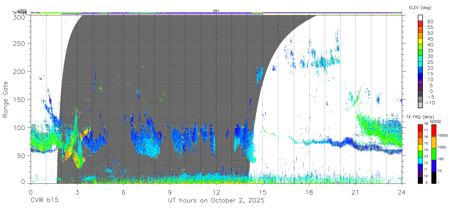Select the ELEV color segment between 40 and 45
This screenshot has width=452, height=208.
pos(420,41)
